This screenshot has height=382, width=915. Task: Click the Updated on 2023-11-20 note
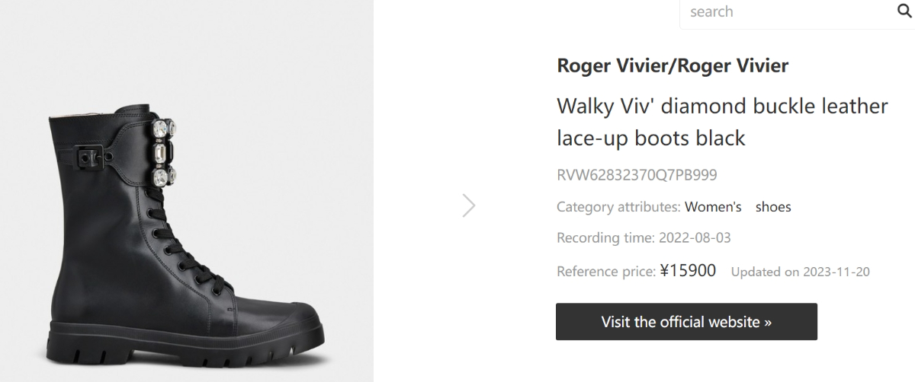800,272
